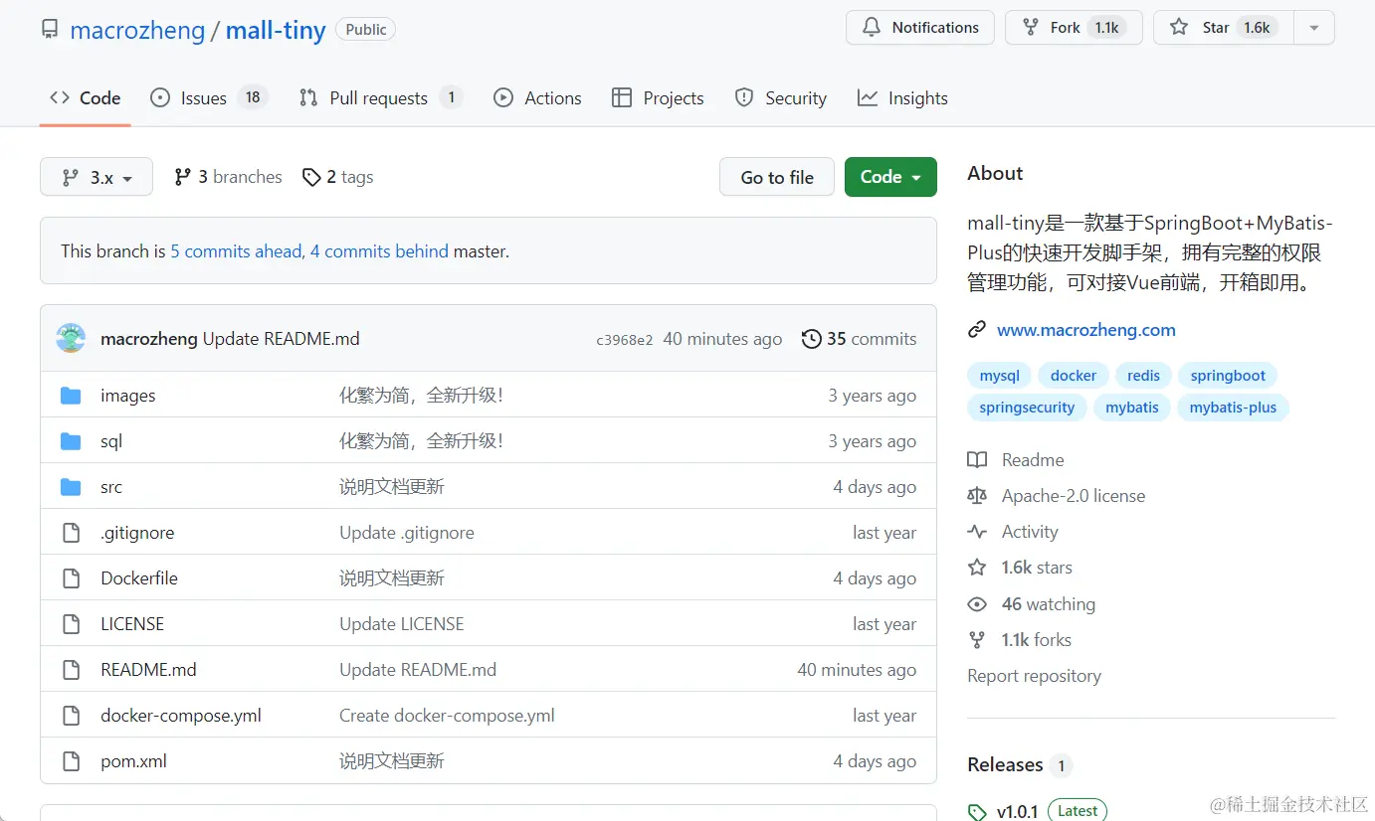Open the sql folder
Viewport: 1375px width, 821px height.
(x=111, y=441)
